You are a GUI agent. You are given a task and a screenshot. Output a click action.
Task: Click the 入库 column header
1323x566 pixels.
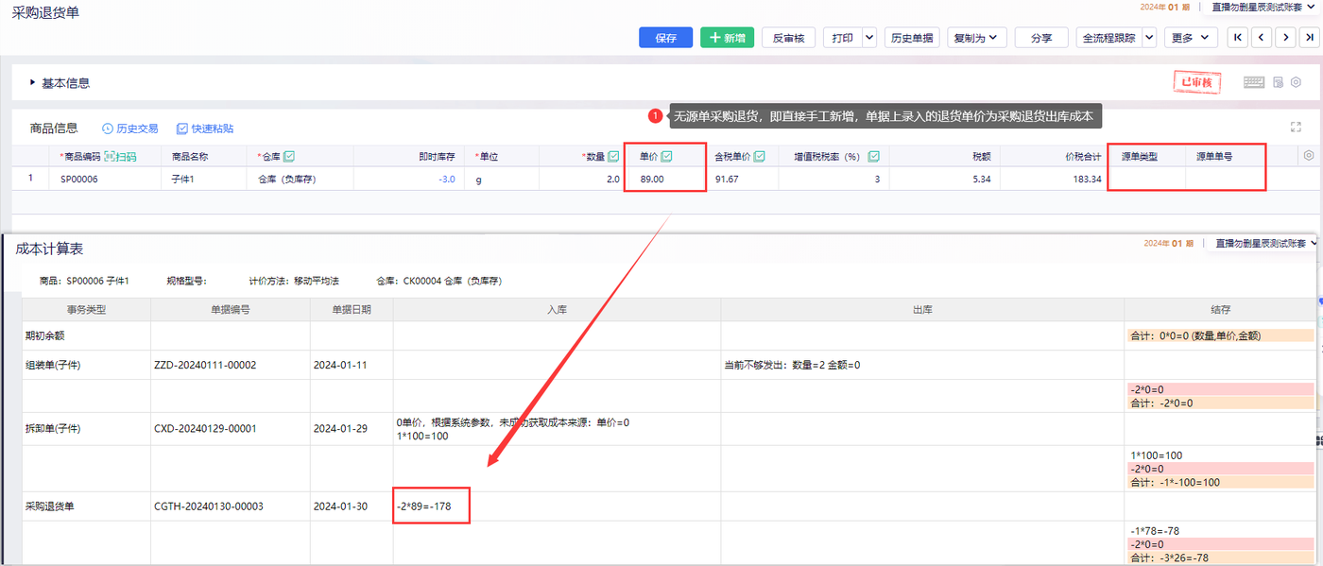(557, 309)
